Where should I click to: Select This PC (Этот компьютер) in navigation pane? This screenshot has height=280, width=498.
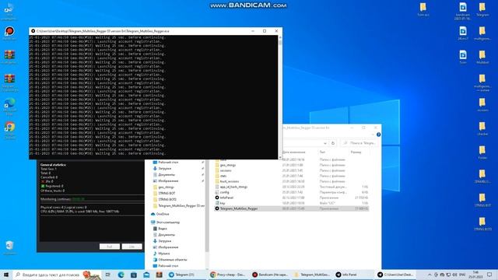(166, 222)
